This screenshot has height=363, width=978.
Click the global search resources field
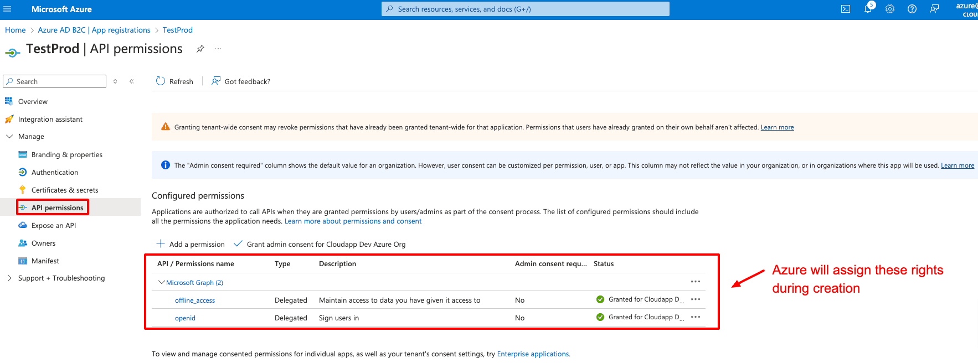[x=525, y=9]
